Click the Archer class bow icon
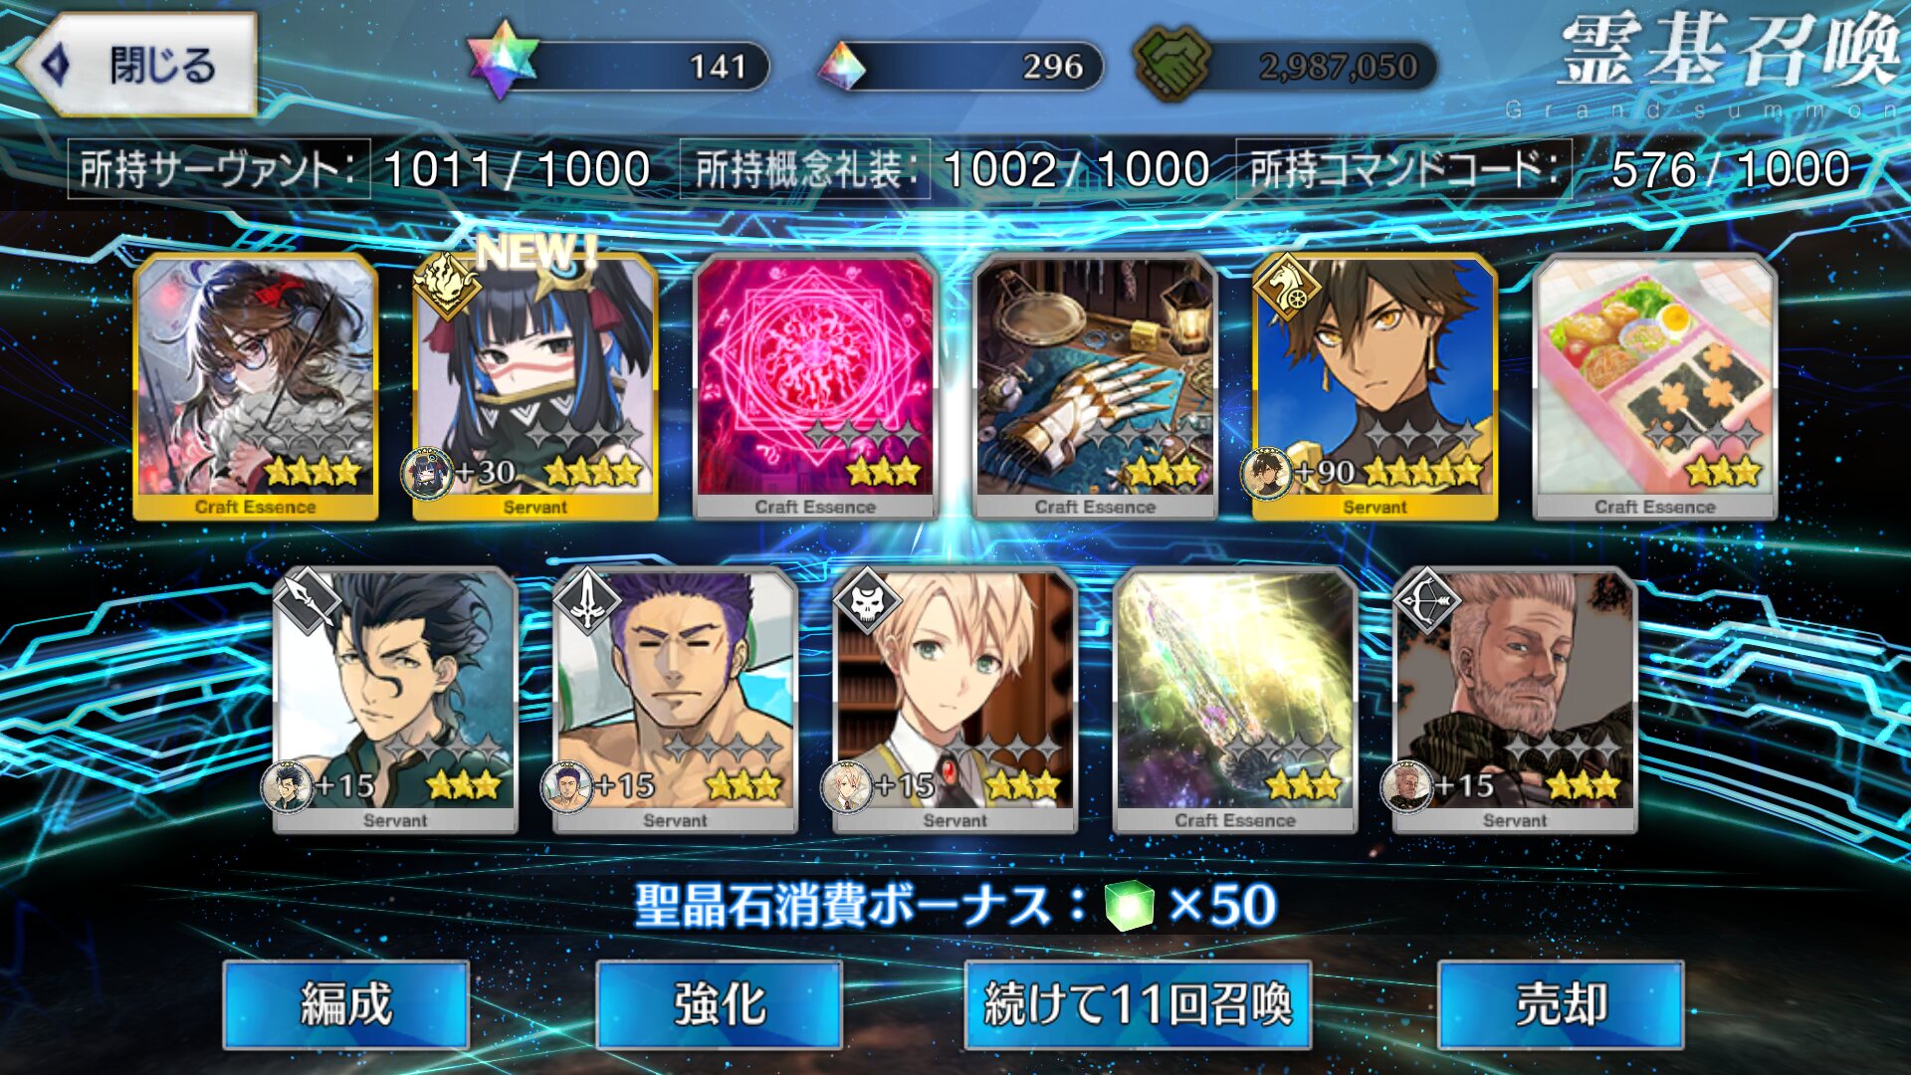 (x=1425, y=601)
